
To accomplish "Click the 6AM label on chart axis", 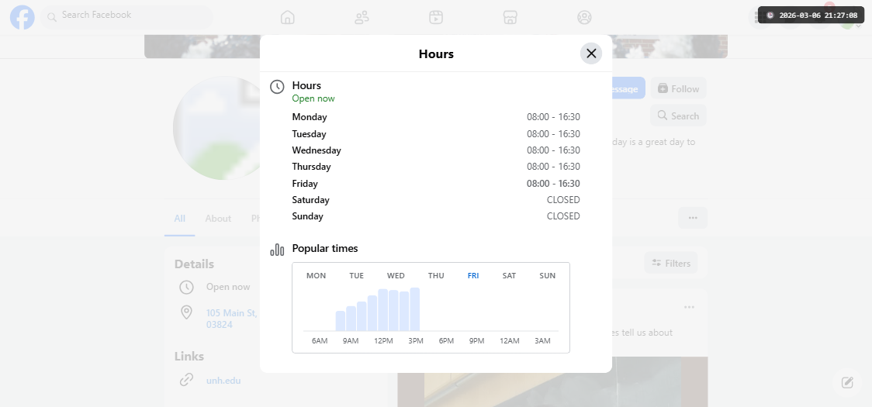I will (x=319, y=341).
